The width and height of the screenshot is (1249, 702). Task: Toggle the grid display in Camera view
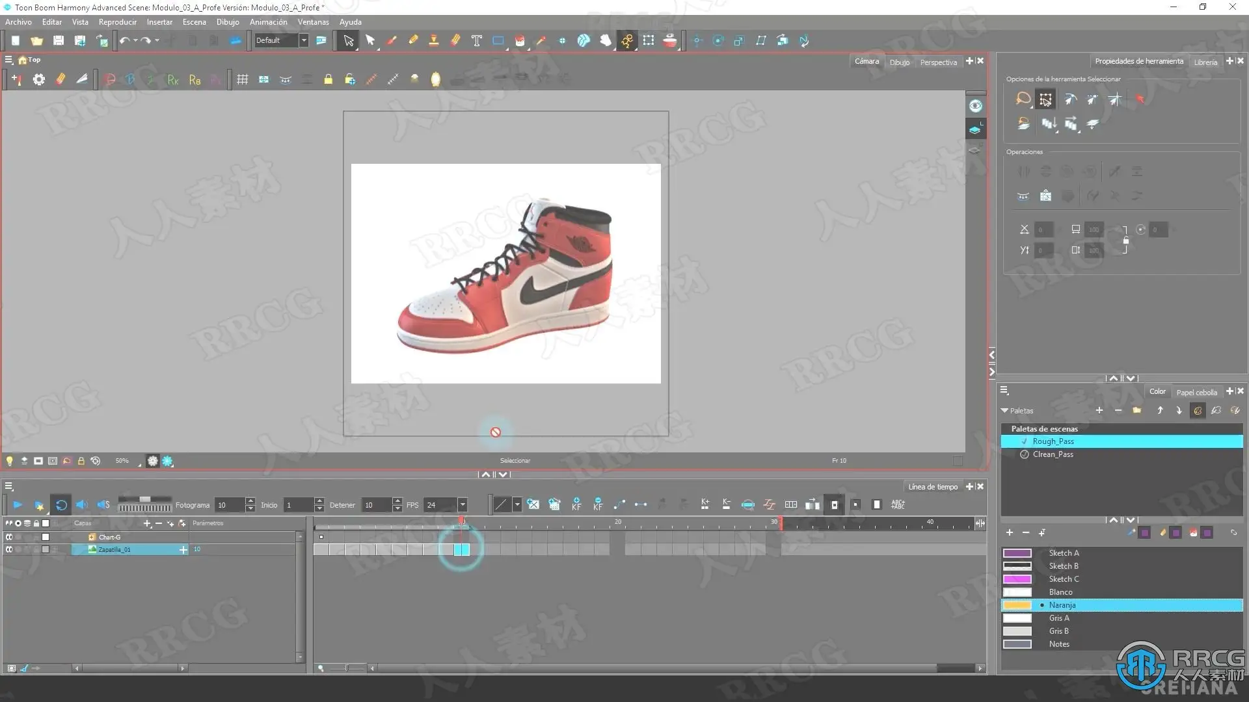coord(242,79)
